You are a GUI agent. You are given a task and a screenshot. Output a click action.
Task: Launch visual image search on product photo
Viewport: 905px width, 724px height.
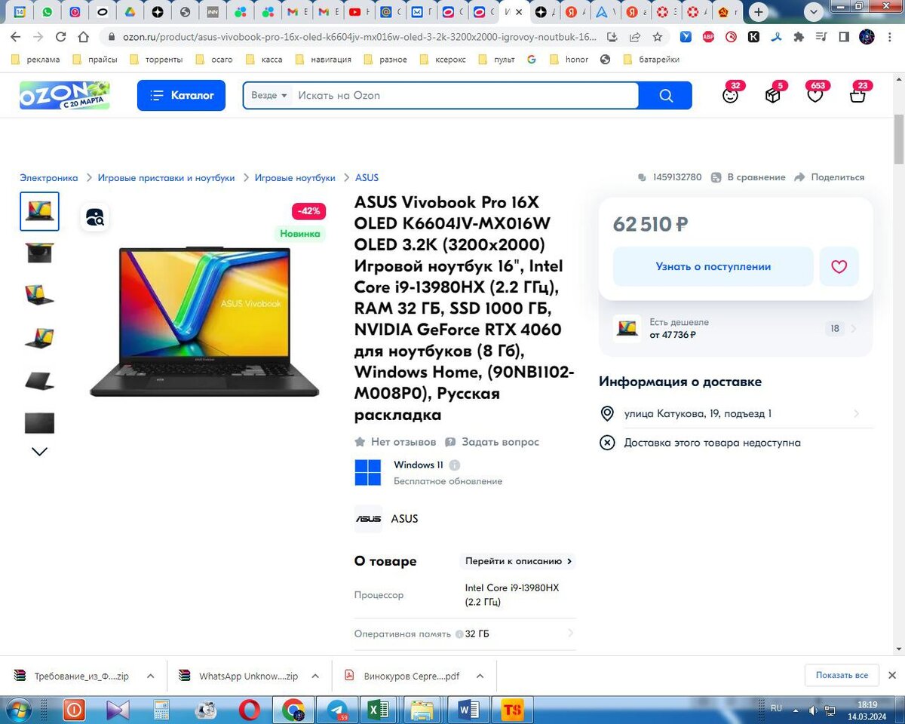pyautogui.click(x=95, y=217)
